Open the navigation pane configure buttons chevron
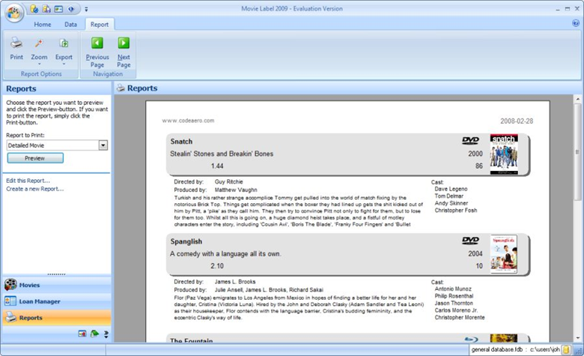This screenshot has height=356, width=584. pos(106,334)
